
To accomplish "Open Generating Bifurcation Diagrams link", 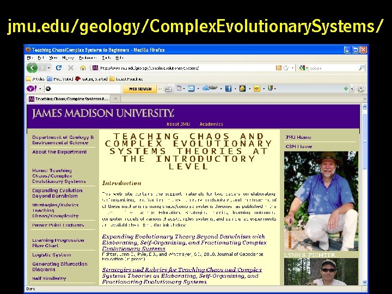I will [60, 267].
